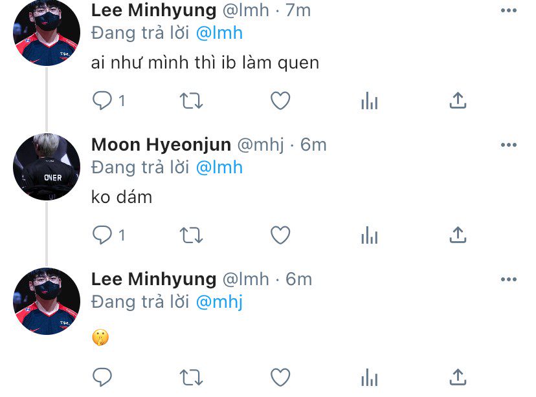
Task: Reply to the shushing emoji tweet
Action: (102, 376)
